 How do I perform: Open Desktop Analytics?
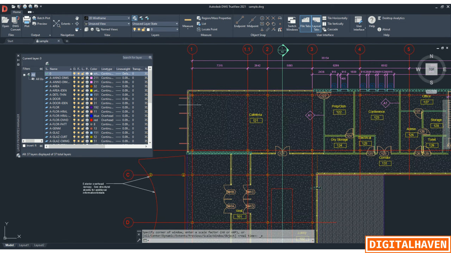click(391, 18)
